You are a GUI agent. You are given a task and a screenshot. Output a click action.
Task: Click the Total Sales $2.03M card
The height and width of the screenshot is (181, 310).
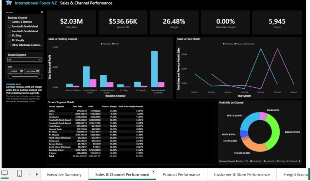tap(71, 23)
